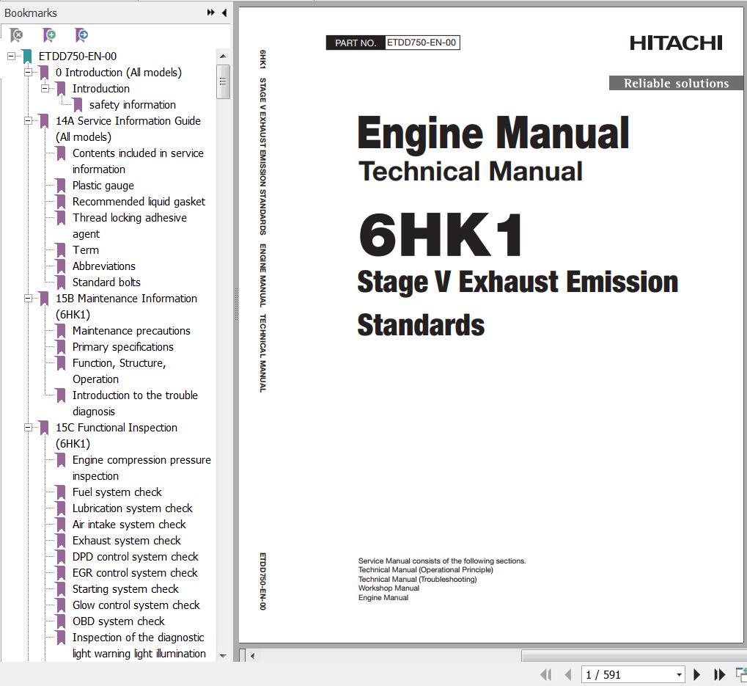Open Primary specifications bookmark

(123, 347)
